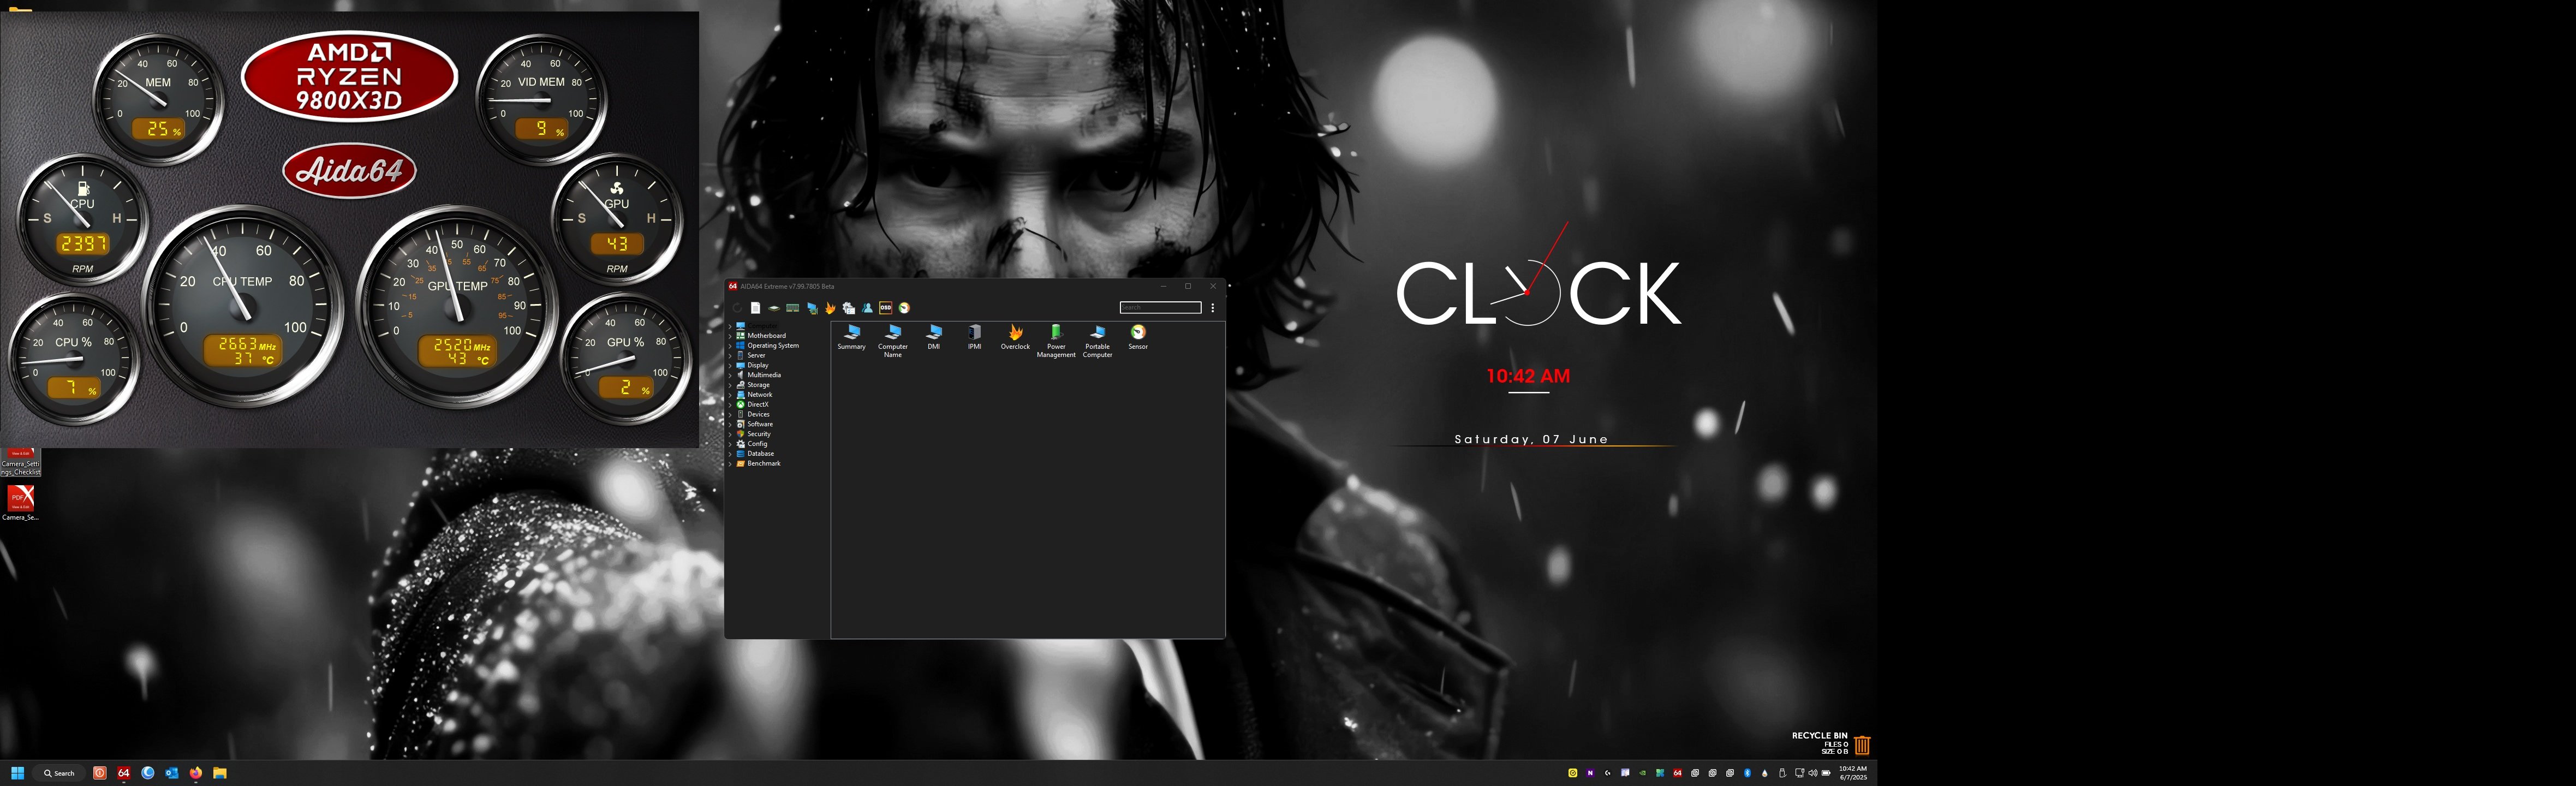
Task: Click the green RAM module toolbar icon
Action: click(793, 308)
